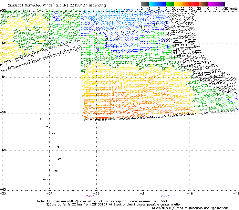Click the dark purple >50 knots swatch
239x210 pixels.
click(x=224, y=4)
